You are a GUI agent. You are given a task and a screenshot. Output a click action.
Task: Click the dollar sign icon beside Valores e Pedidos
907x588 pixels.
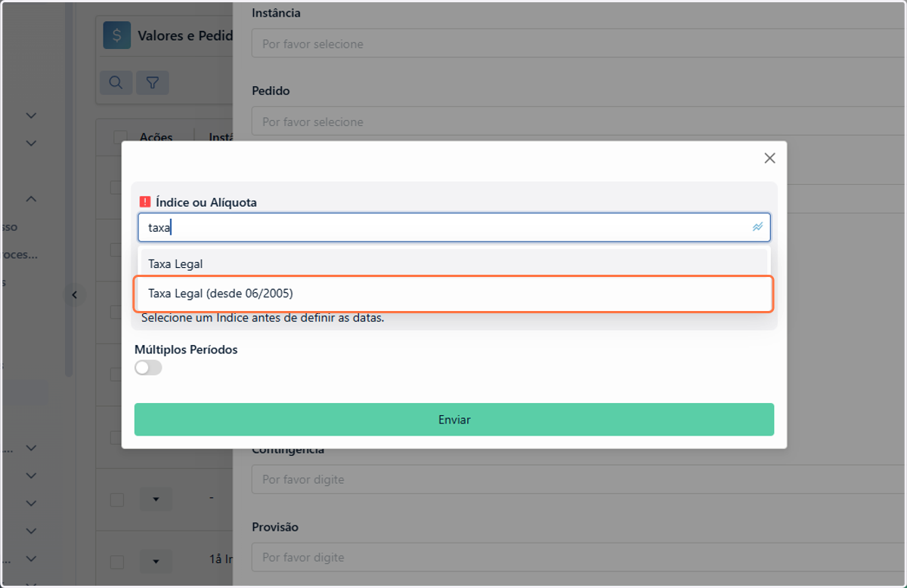click(x=116, y=35)
